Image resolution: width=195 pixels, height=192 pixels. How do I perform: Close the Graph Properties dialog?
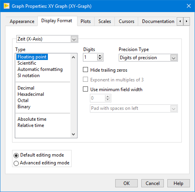pyautogui.click(x=189, y=6)
